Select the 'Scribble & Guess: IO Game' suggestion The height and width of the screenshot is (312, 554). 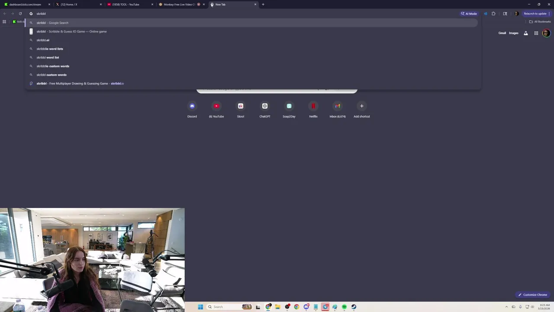coord(252,31)
